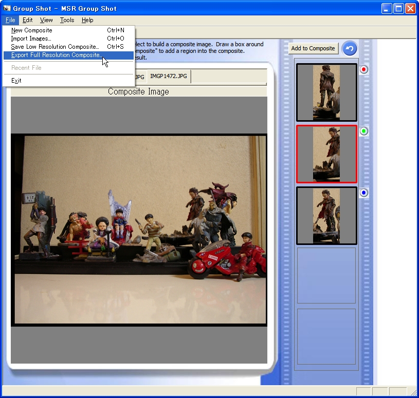The image size is (419, 398).
Task: Open the Tools menu
Action: tap(67, 20)
